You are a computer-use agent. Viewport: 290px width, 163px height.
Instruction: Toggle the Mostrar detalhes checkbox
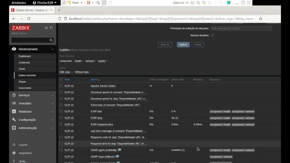pyautogui.click(x=213, y=35)
